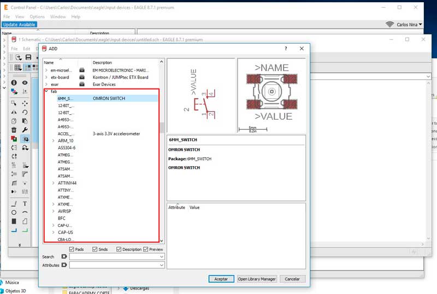Open File menu in Control Panel window
This screenshot has height=294, width=437.
[x=7, y=17]
